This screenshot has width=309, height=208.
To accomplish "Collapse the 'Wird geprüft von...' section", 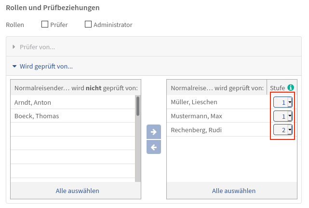I will tap(154, 66).
